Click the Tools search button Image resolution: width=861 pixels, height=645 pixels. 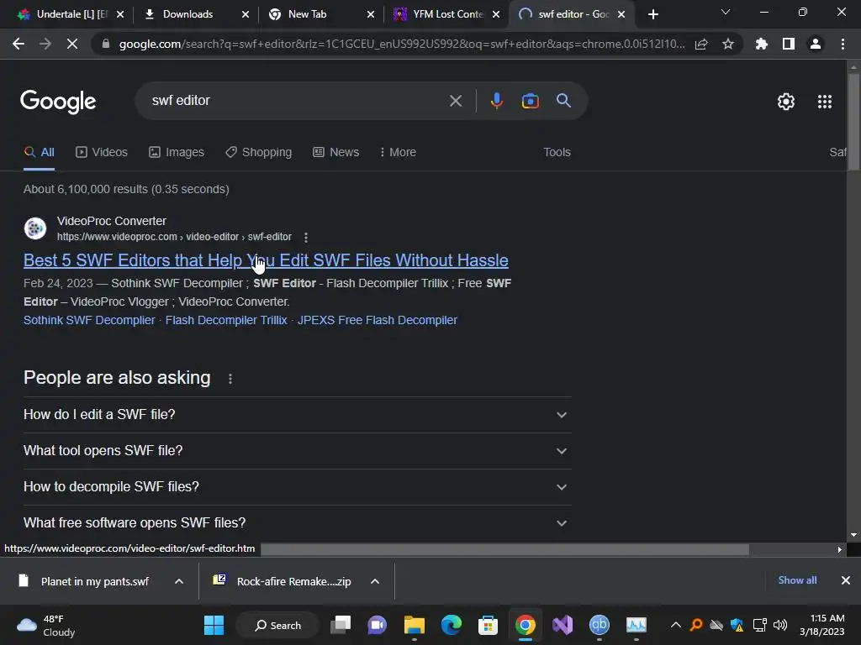click(557, 153)
